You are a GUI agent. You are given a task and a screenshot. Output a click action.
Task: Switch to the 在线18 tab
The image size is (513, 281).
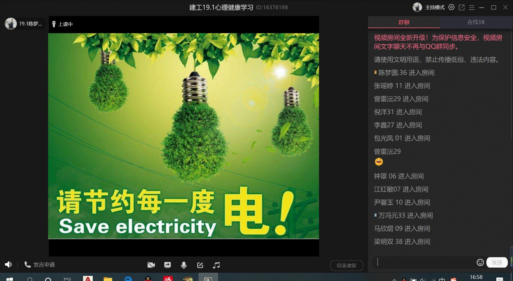tap(476, 22)
